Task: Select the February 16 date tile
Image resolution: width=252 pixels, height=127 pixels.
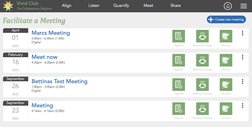Action: click(x=16, y=62)
